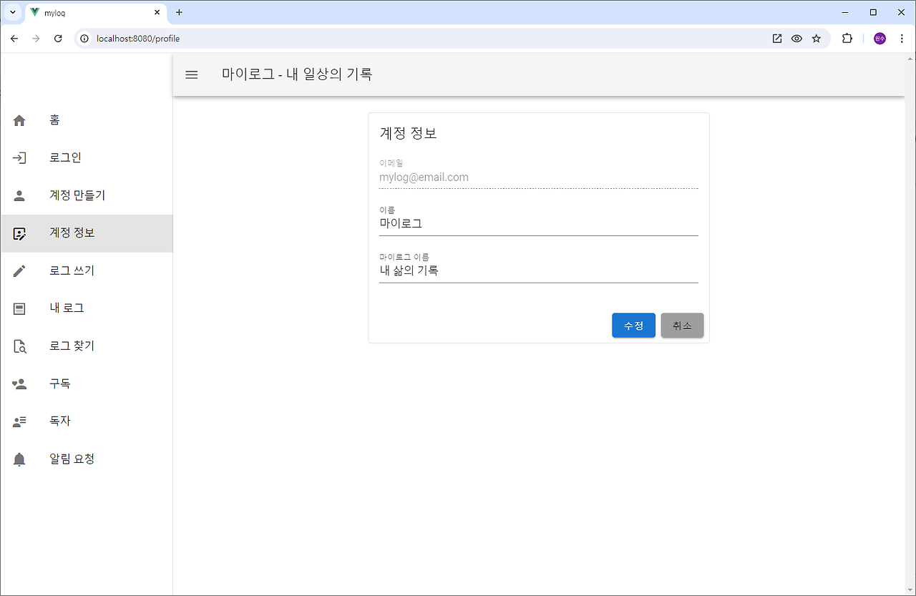Click the browser forward arrow
Viewport: 916px width, 596px height.
coord(36,39)
